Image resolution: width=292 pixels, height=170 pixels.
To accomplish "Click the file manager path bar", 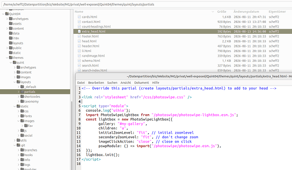I will click(147, 4).
